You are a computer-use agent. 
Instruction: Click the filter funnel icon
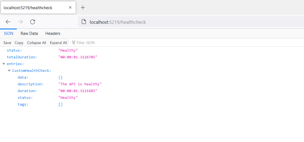pyautogui.click(x=74, y=43)
